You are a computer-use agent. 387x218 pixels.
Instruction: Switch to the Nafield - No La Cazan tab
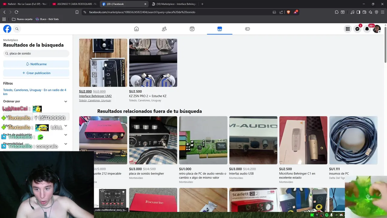(25, 4)
